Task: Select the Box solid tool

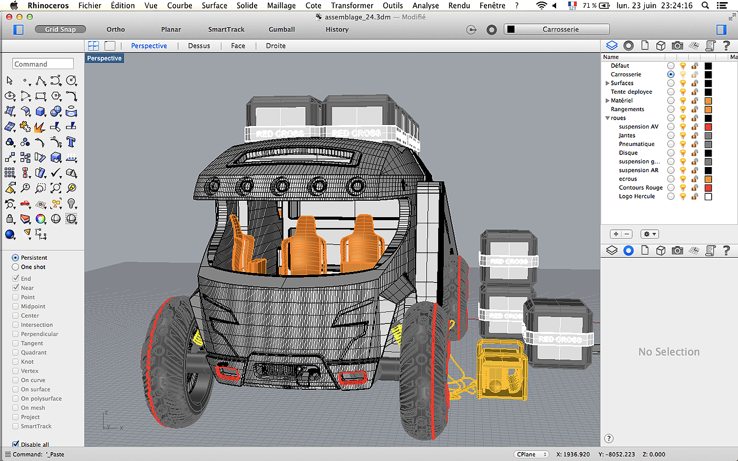Action: (41, 111)
